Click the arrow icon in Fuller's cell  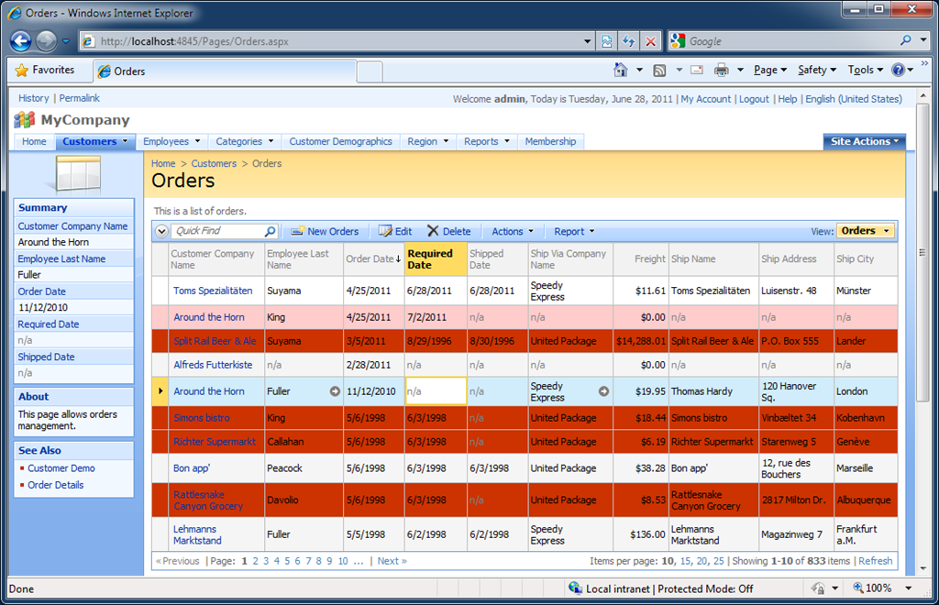335,391
